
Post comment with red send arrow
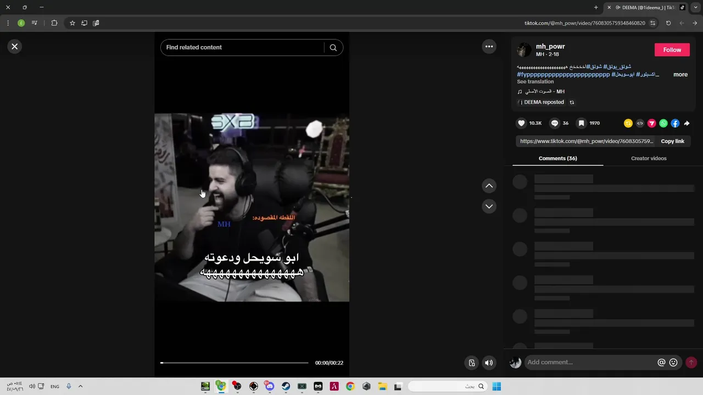[x=691, y=363]
